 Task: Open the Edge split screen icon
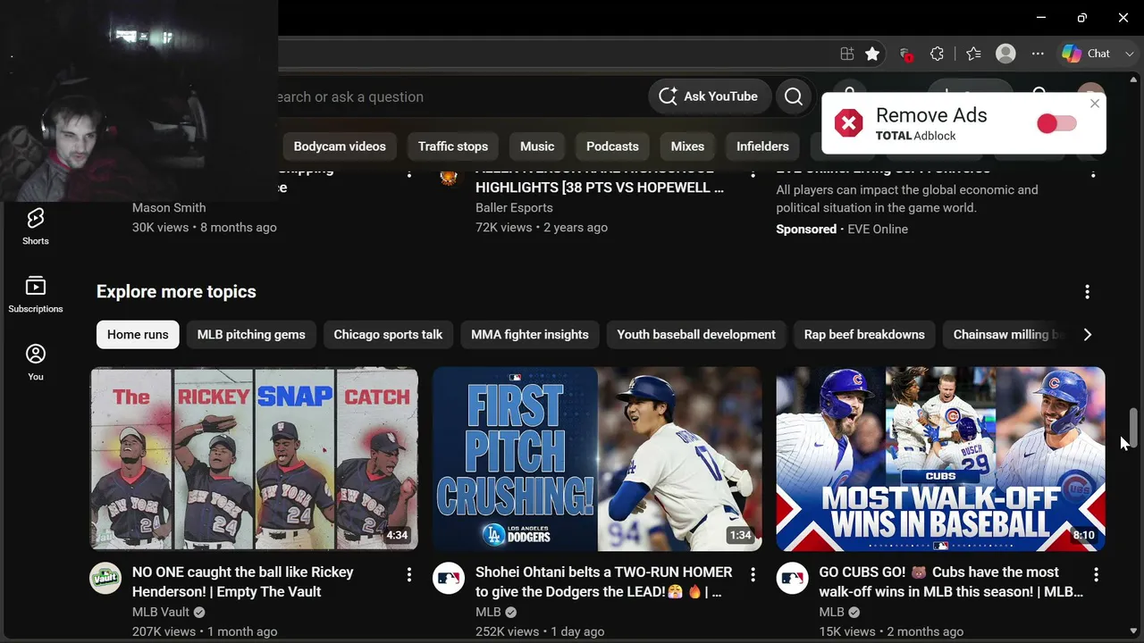coord(847,54)
